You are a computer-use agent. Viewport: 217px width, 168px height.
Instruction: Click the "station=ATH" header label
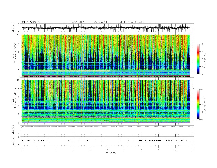click(102, 22)
